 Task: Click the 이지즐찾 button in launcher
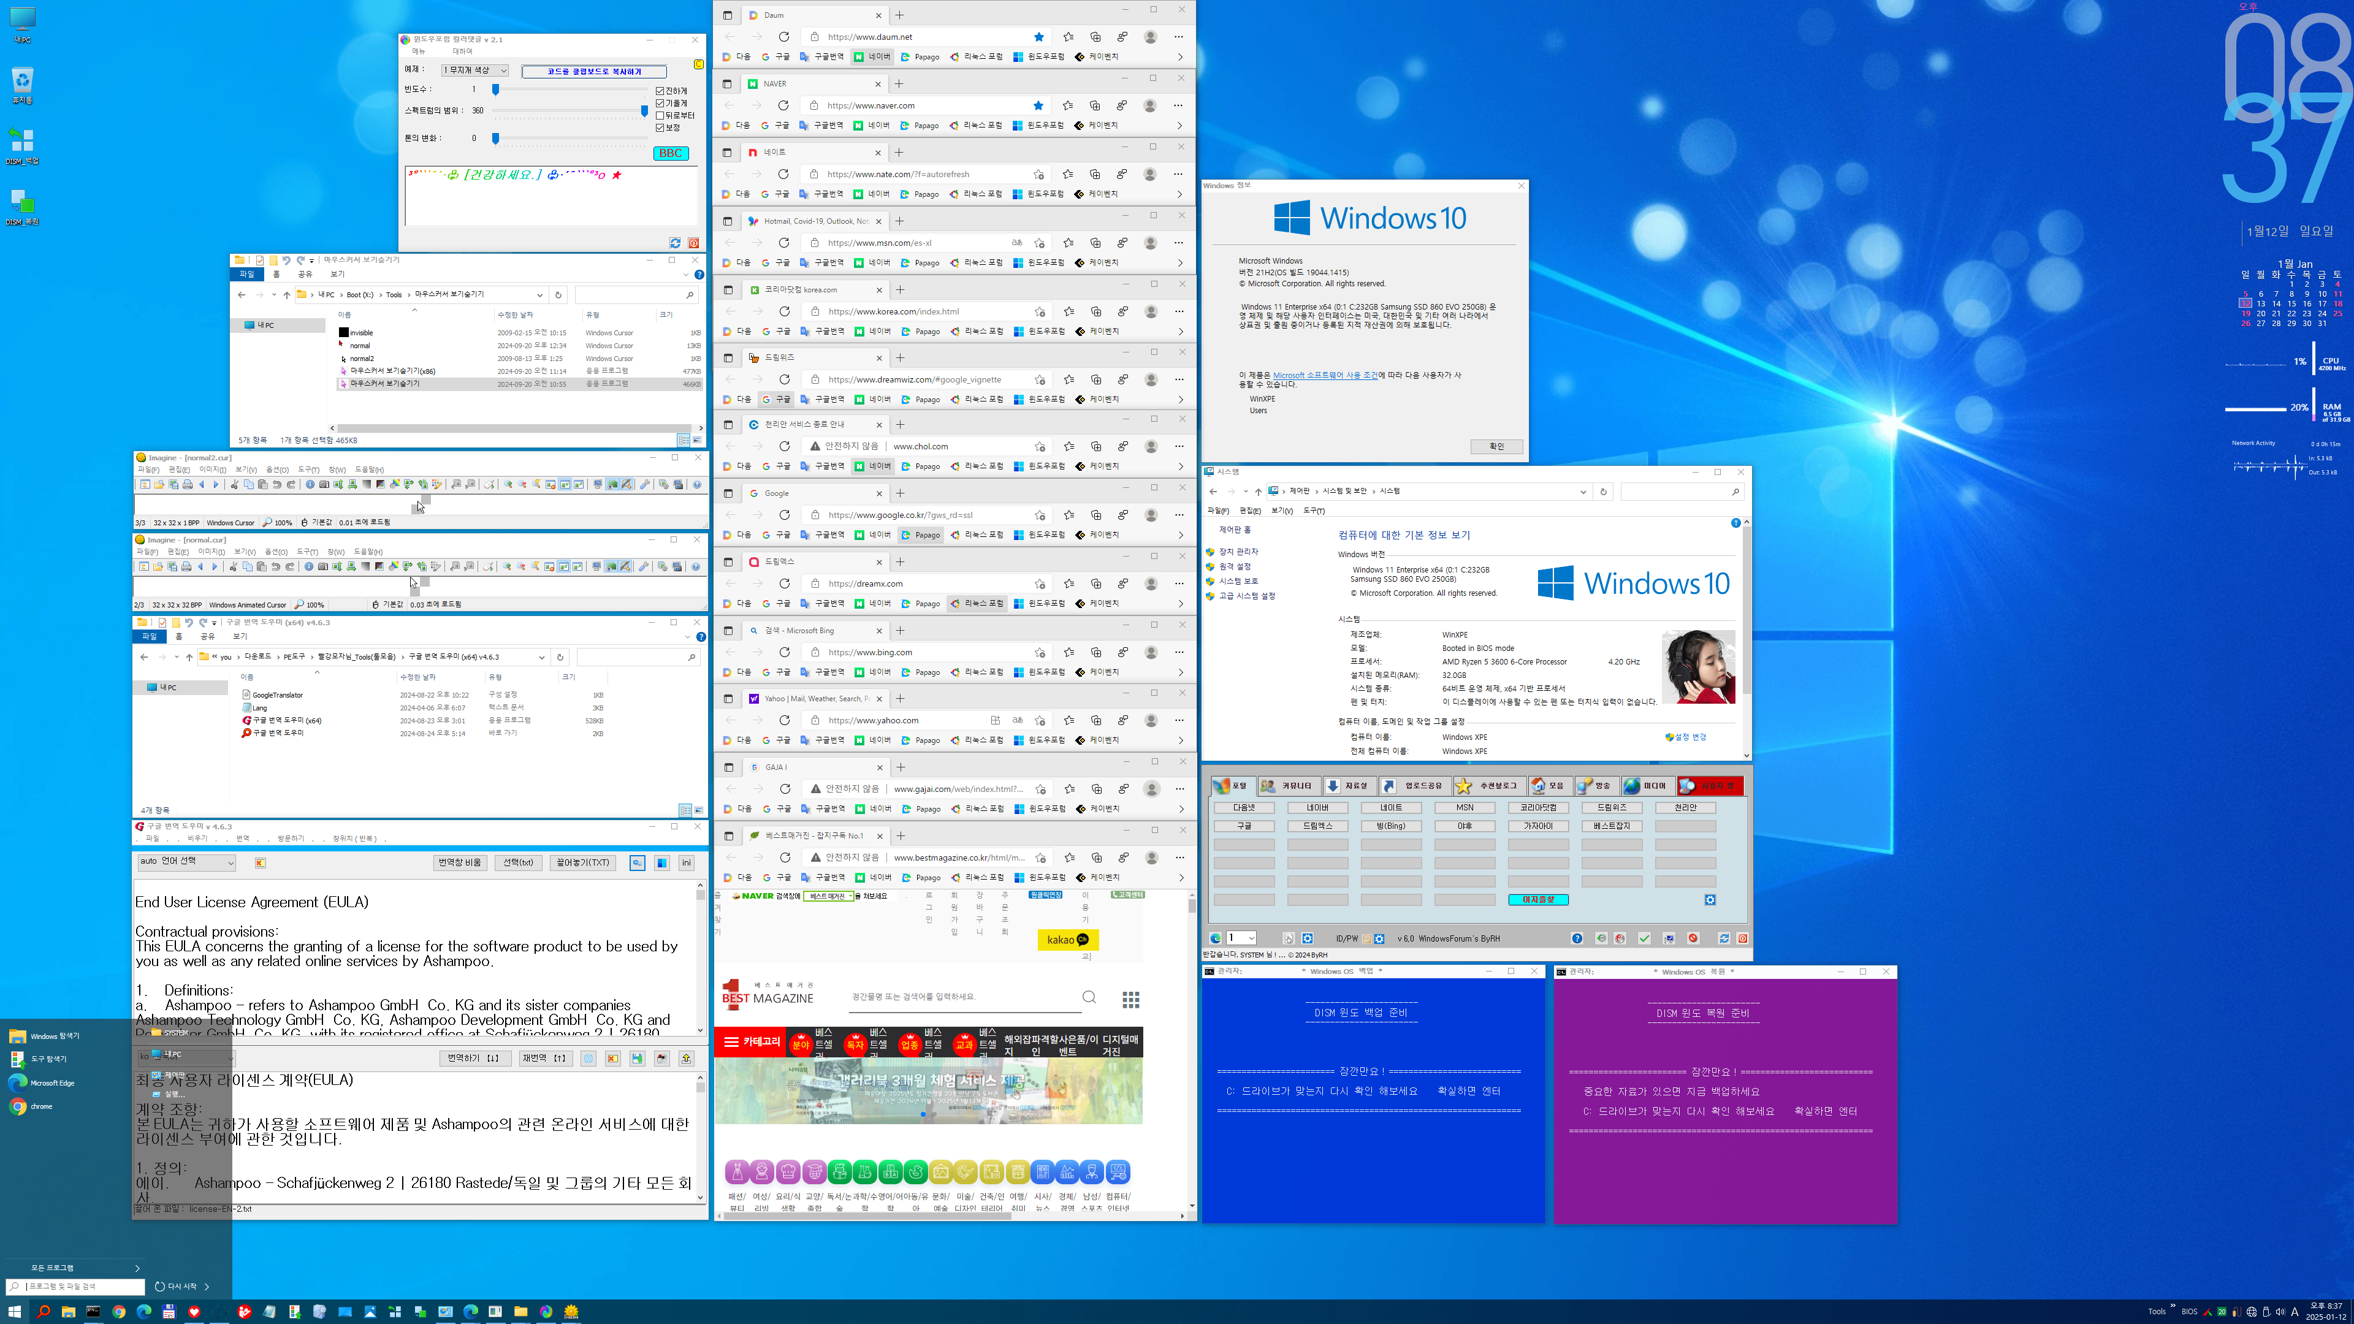click(1538, 900)
